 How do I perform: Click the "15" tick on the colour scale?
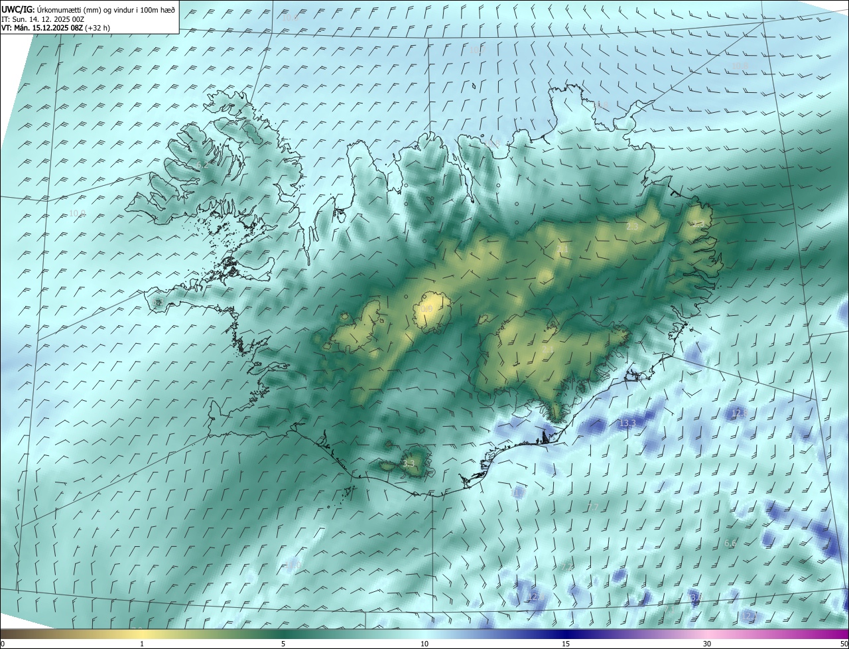[566, 644]
